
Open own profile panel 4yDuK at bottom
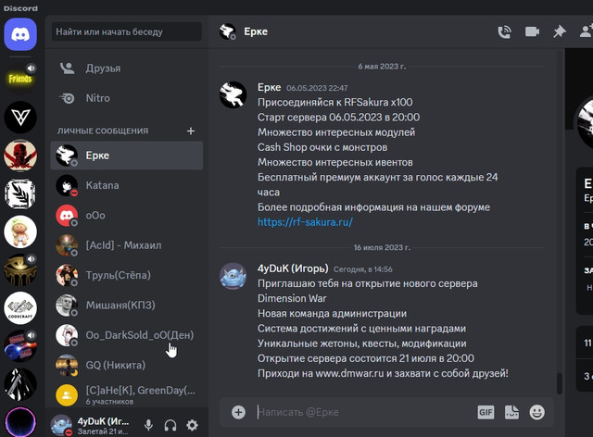coord(93,425)
